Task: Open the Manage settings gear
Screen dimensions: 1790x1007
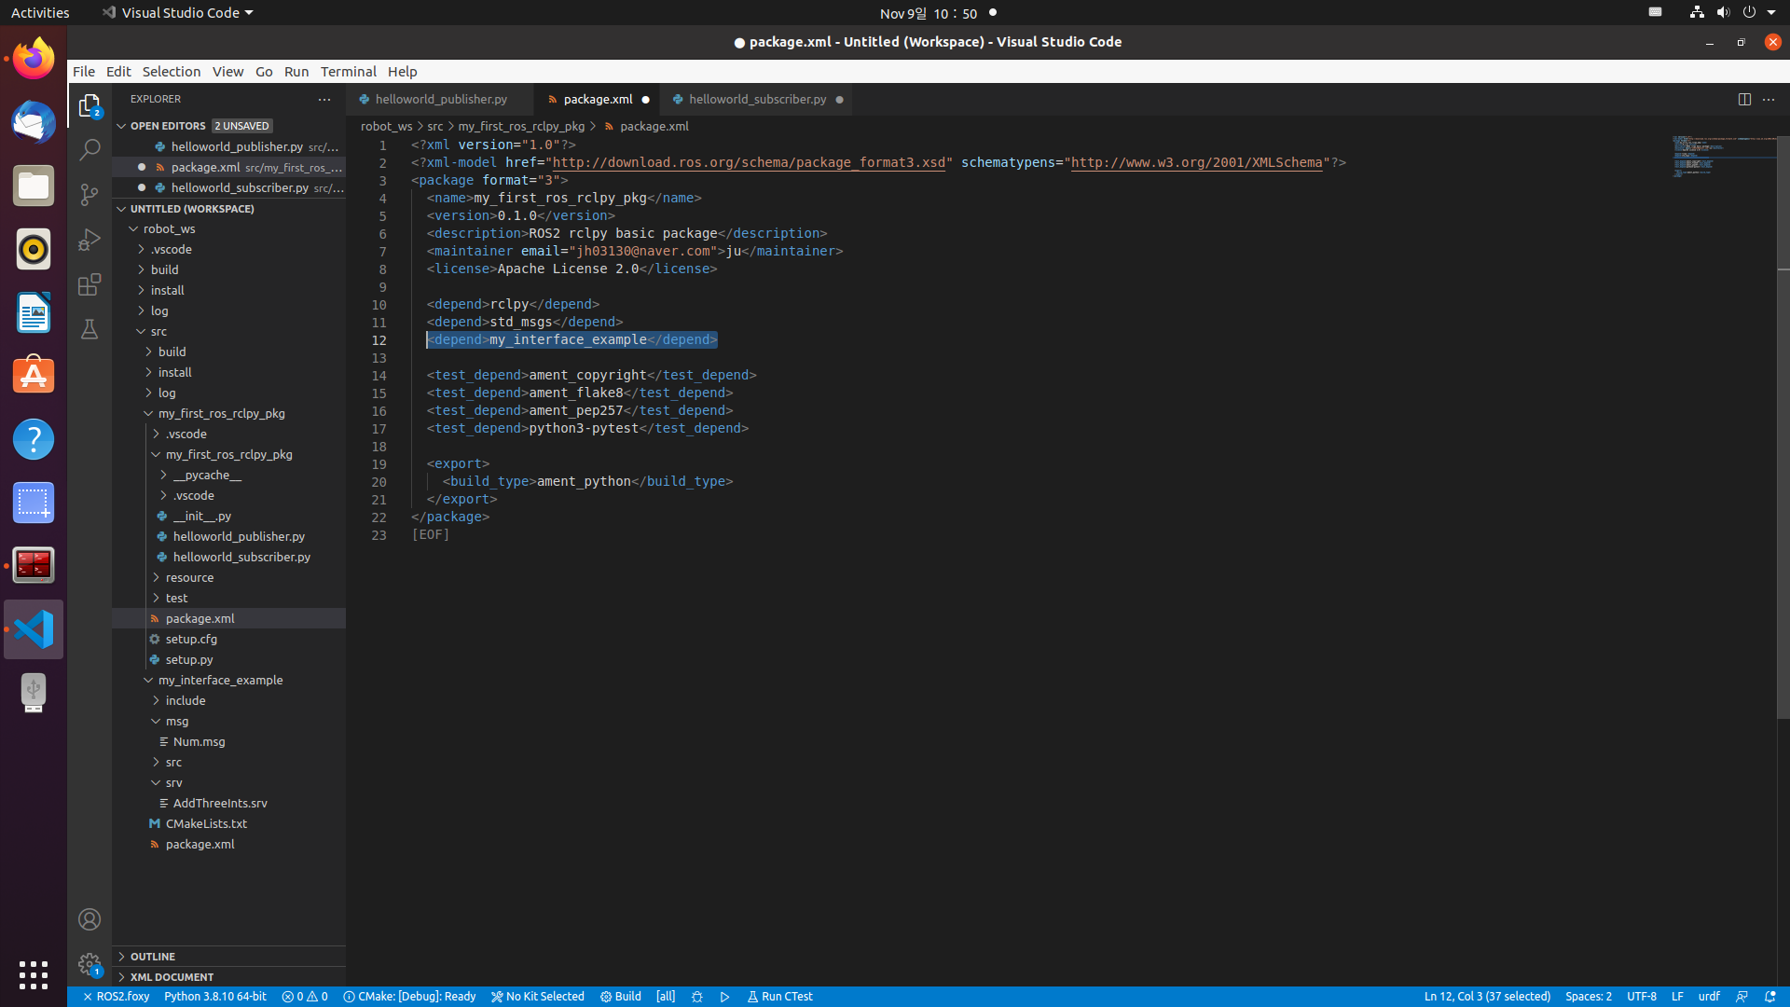Action: [x=89, y=964]
